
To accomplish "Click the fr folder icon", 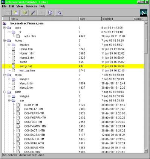I will coord(14,32).
